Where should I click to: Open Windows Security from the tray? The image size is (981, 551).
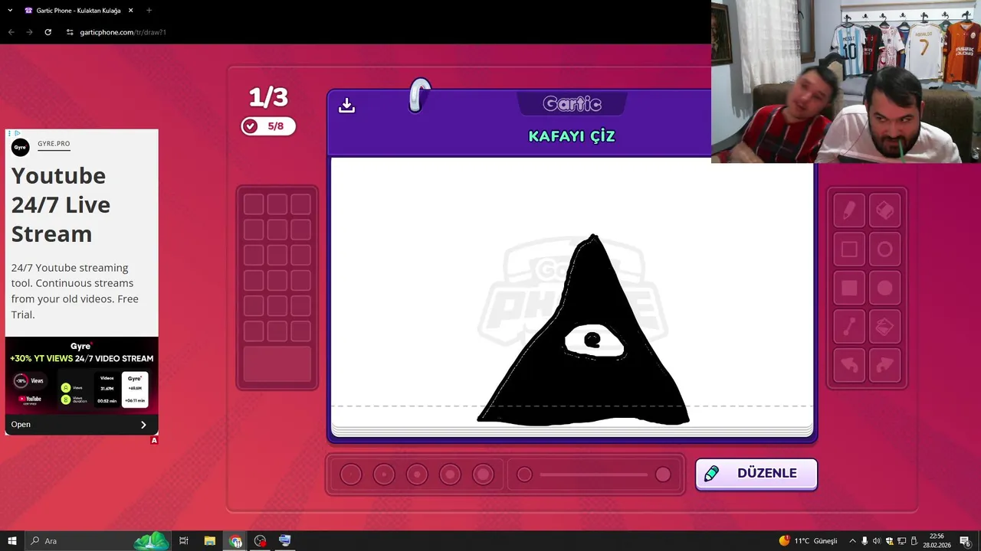tap(889, 541)
